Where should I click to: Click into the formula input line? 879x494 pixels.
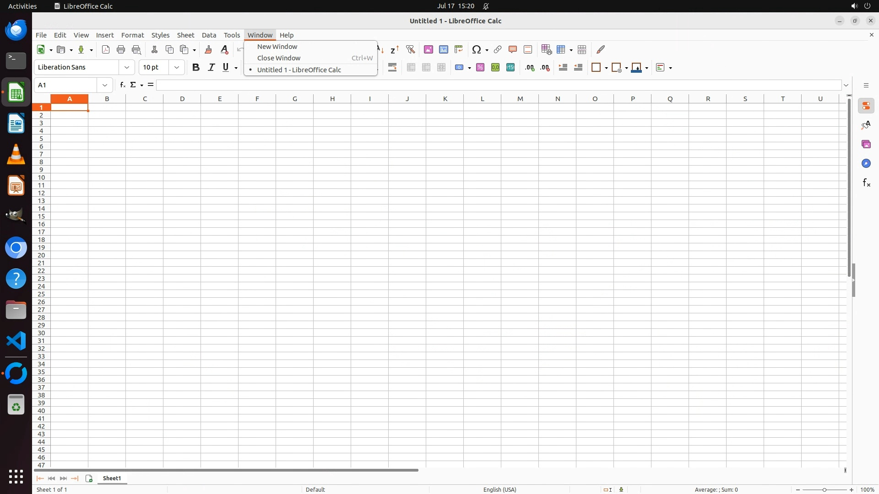click(498, 85)
